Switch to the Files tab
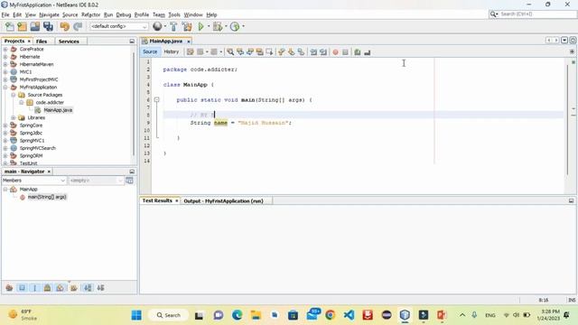The height and width of the screenshot is (325, 578). coord(42,42)
